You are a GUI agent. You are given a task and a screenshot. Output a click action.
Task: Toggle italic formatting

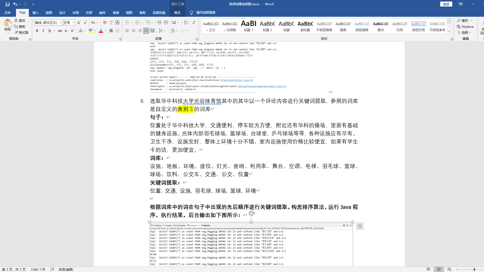click(x=43, y=31)
